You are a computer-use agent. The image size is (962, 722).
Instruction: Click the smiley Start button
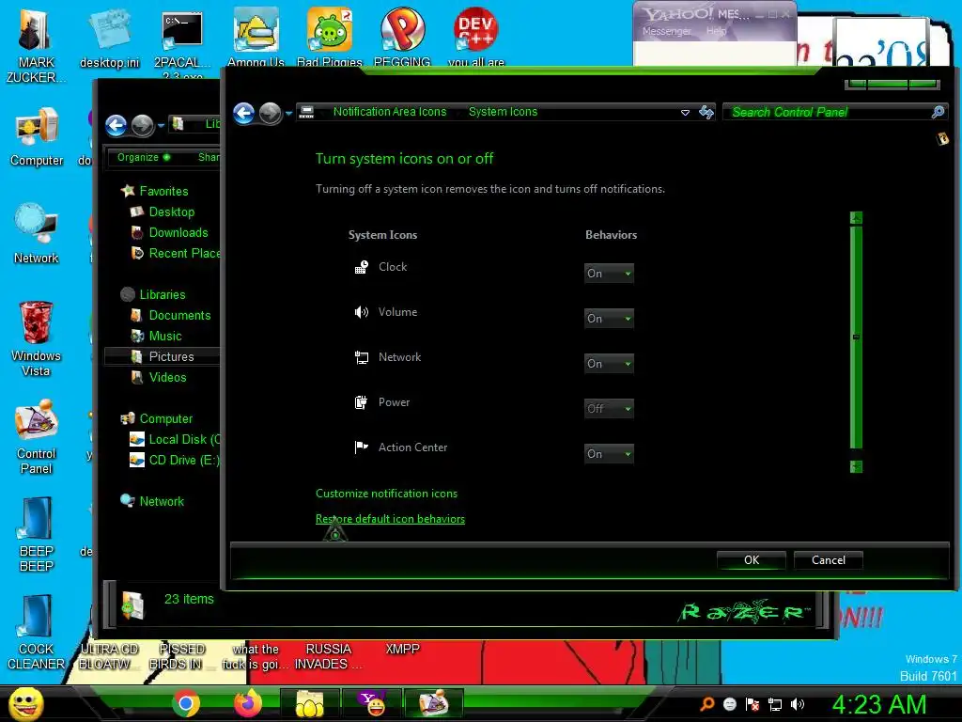[25, 703]
